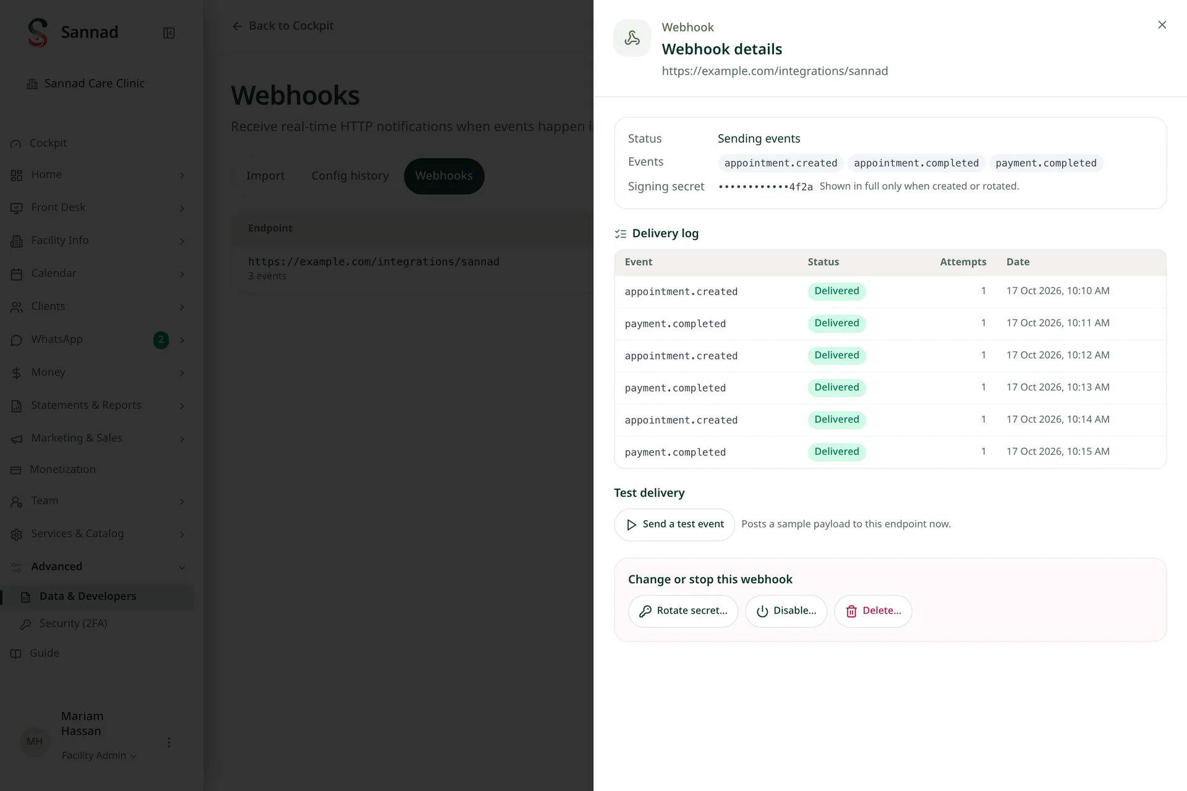Open user options three-dot menu

[169, 742]
